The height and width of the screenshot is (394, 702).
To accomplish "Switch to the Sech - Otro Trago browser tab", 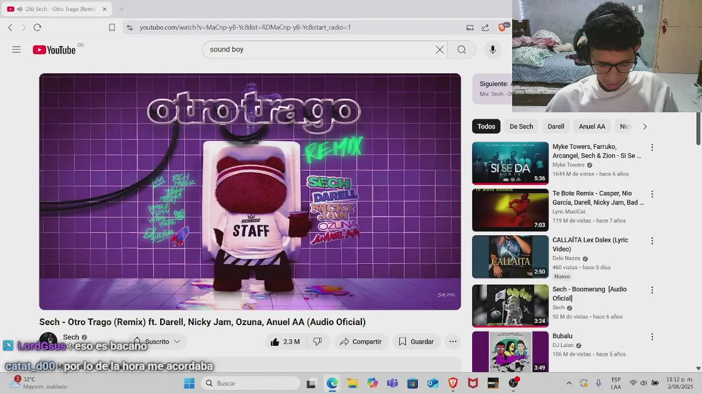I will 58,9.
